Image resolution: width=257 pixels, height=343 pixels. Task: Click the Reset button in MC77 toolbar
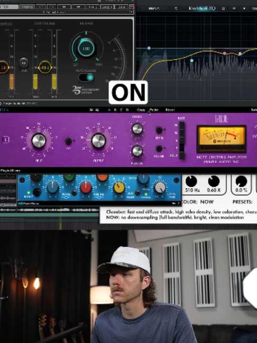[170, 110]
